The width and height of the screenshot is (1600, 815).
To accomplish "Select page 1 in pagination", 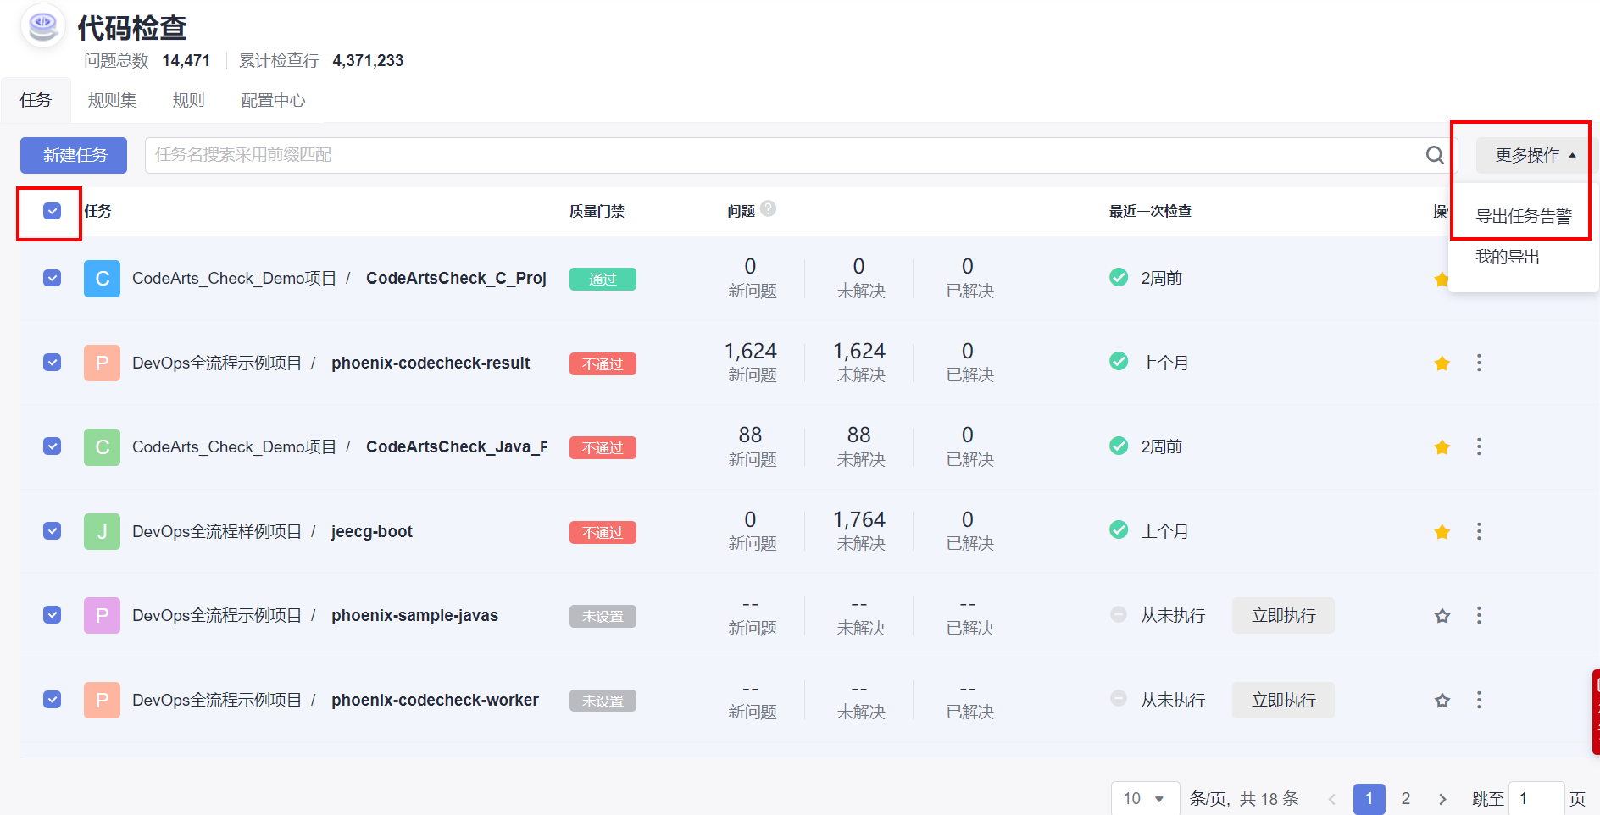I will (1369, 799).
